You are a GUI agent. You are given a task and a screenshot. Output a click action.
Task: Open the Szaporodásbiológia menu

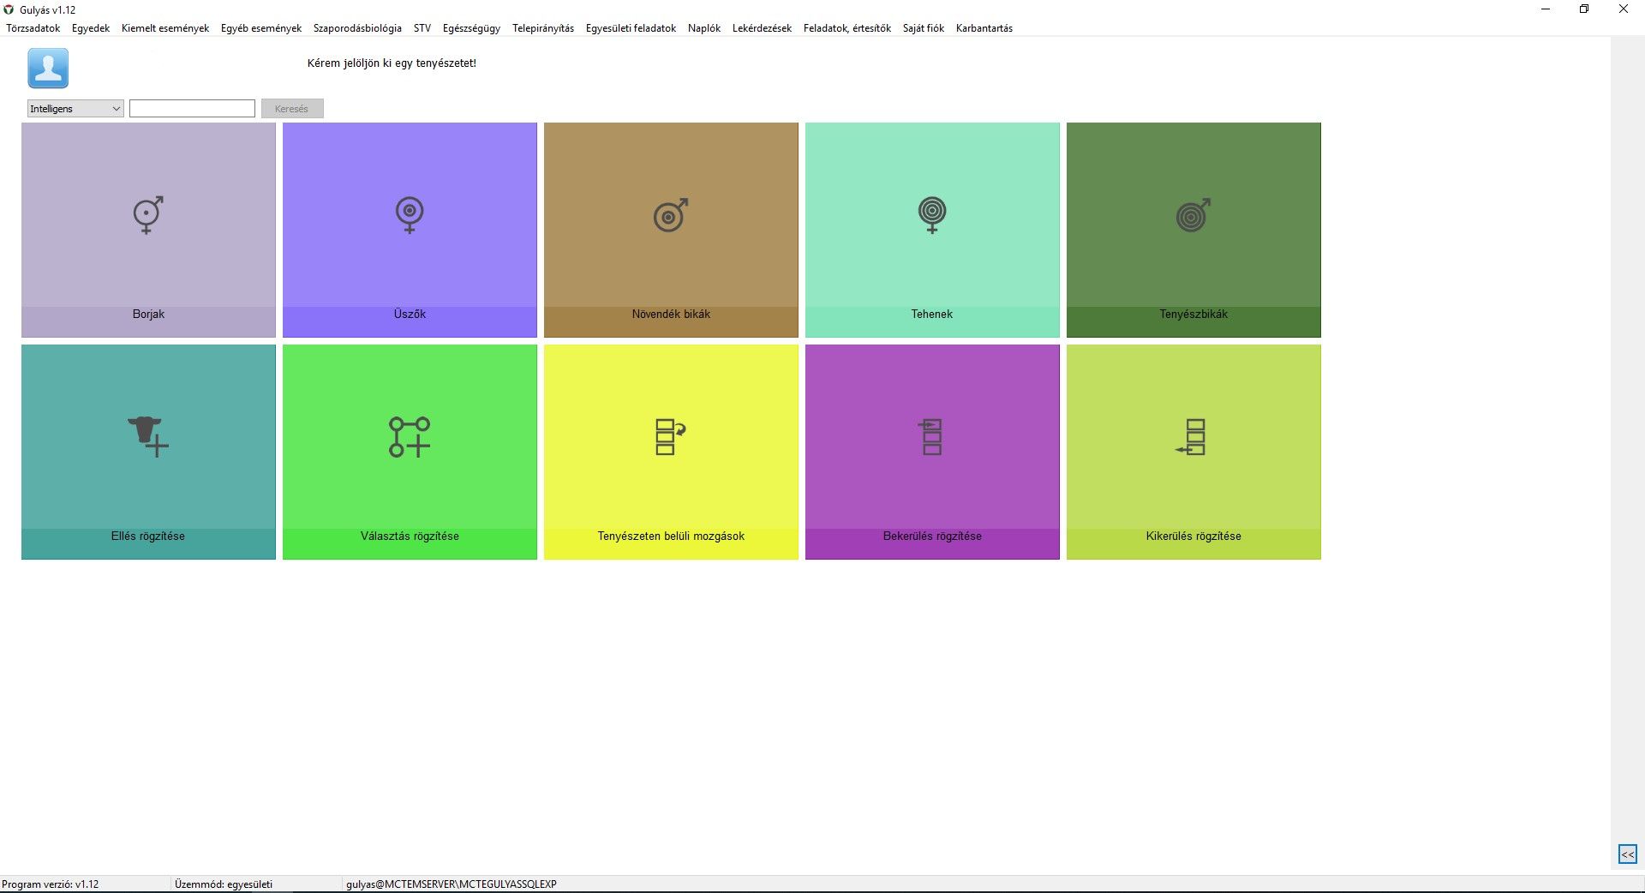point(357,28)
